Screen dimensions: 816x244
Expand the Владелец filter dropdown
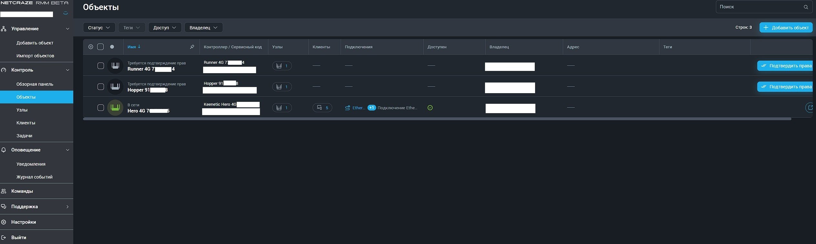click(x=203, y=28)
